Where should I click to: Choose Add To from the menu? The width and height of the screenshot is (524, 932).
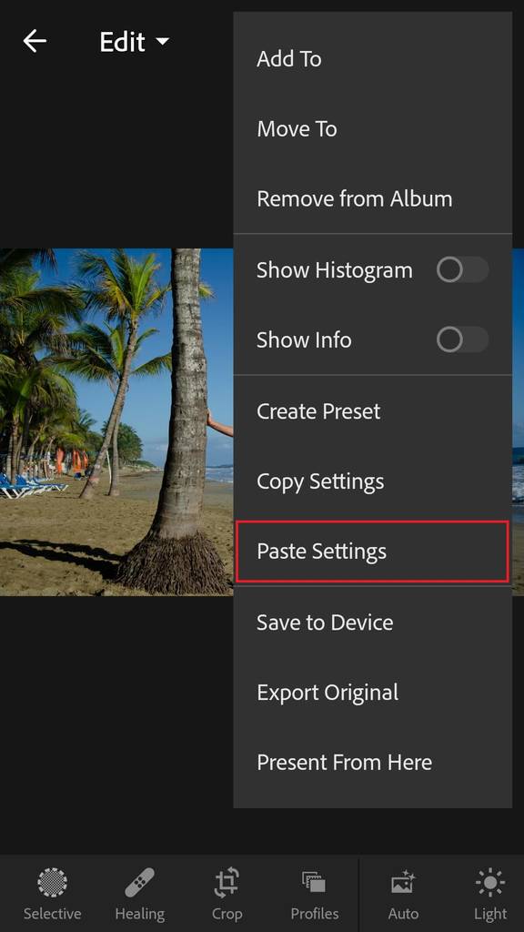pyautogui.click(x=372, y=59)
